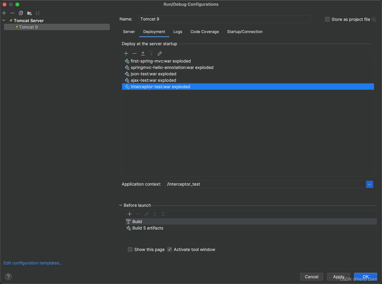The height and width of the screenshot is (284, 382).
Task: Open the help question mark
Action: point(8,277)
